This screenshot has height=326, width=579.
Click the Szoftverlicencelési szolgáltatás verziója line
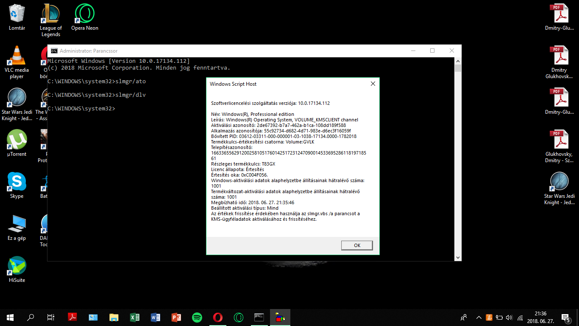pyautogui.click(x=270, y=103)
